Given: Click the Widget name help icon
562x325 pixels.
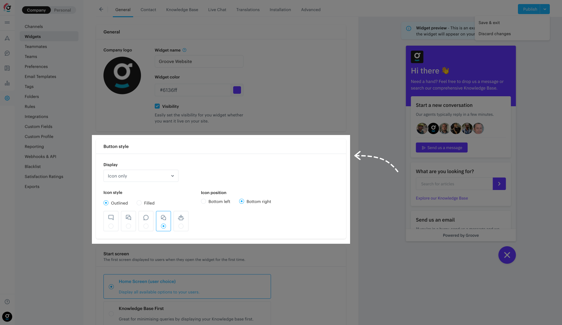Looking at the screenshot, I should point(184,50).
